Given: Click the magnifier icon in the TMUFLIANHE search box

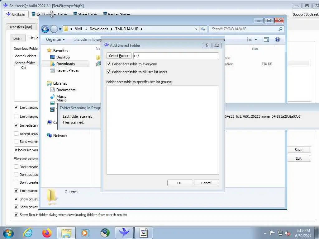Looking at the screenshot, I should click(x=280, y=29).
